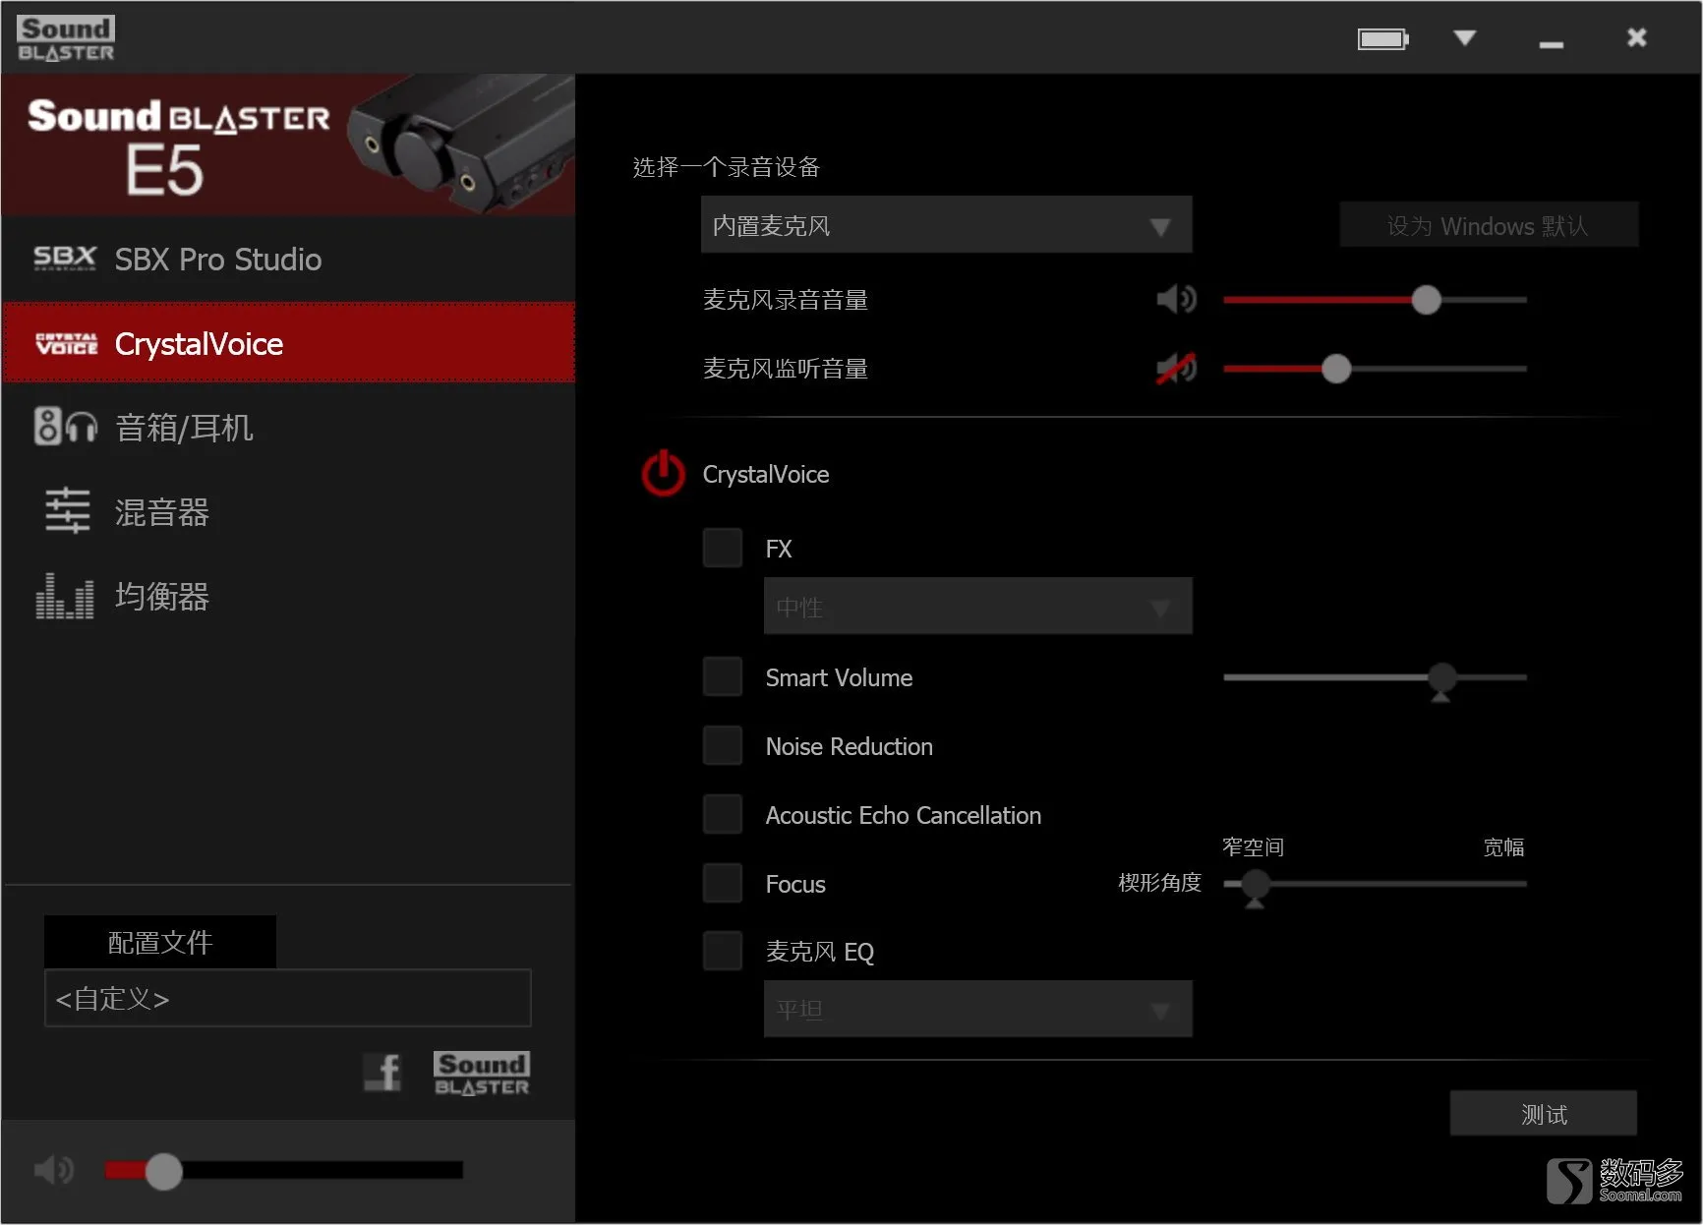The image size is (1703, 1225).
Task: Click the <自定义> profile name field
Action: pos(288,999)
